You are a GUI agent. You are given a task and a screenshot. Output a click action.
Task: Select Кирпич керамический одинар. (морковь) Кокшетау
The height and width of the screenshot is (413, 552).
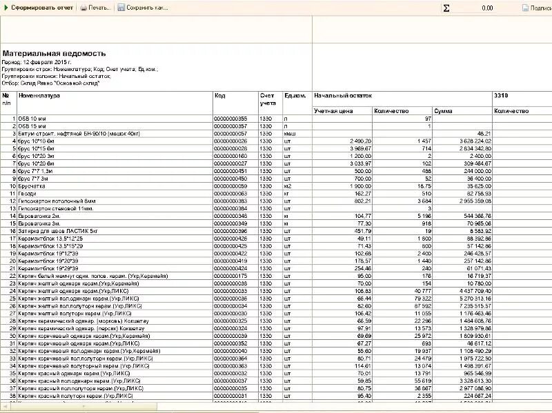pyautogui.click(x=115, y=321)
